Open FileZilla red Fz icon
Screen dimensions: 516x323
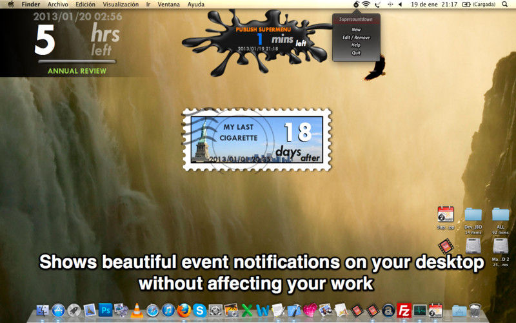(404, 310)
